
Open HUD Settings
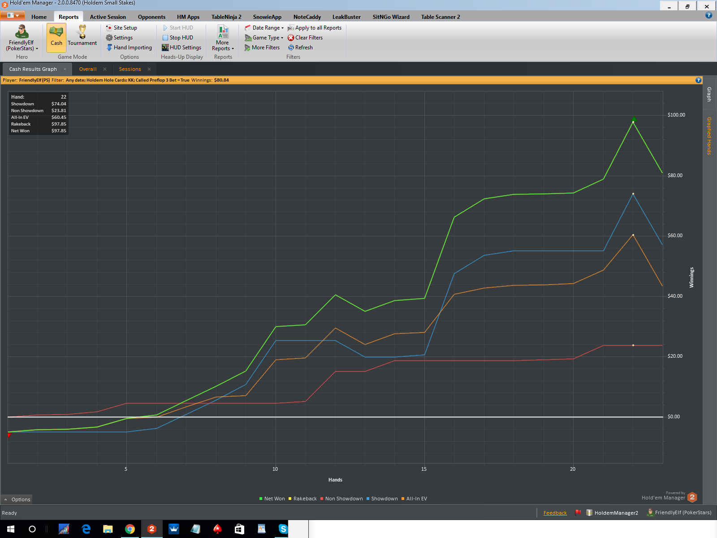181,48
